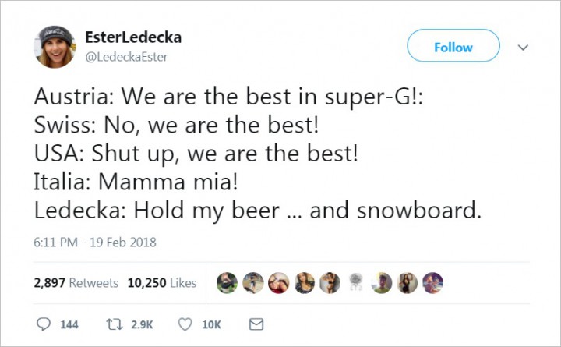Open third liker avatar in row
Viewport: 561px width, 347px height.
[279, 283]
